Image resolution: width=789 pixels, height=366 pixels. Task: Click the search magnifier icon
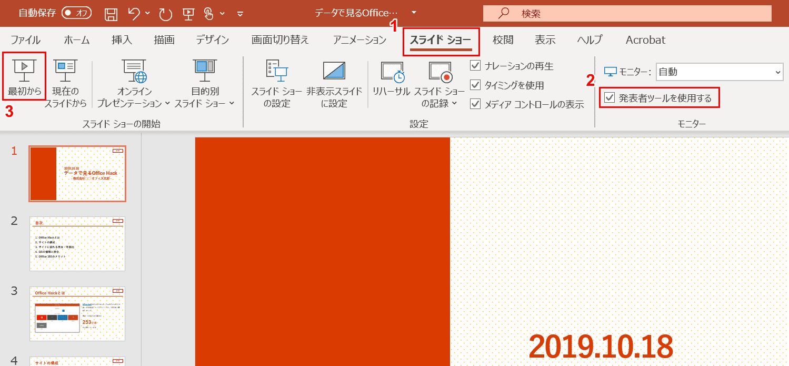[x=504, y=13]
